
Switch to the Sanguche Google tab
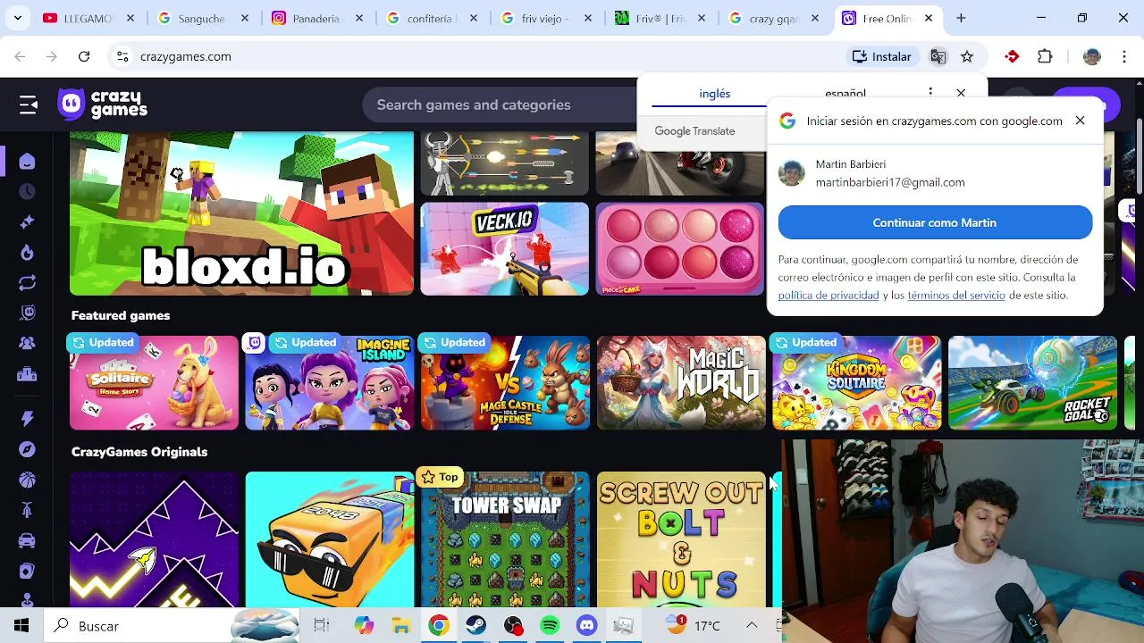tap(204, 18)
